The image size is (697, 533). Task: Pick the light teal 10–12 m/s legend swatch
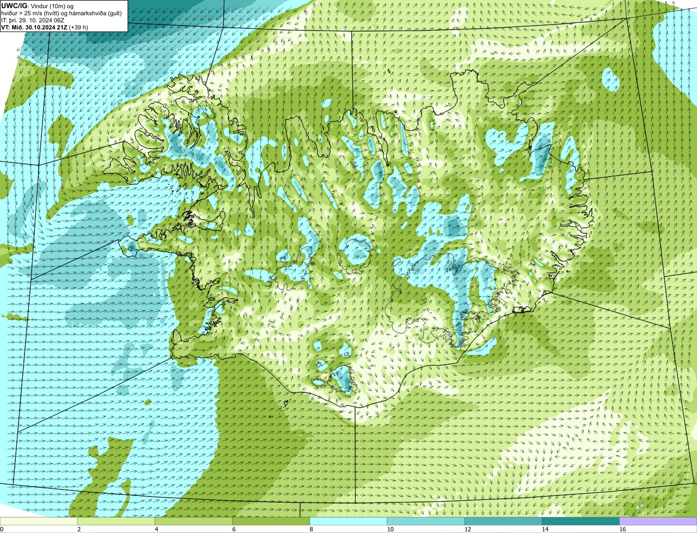click(426, 521)
